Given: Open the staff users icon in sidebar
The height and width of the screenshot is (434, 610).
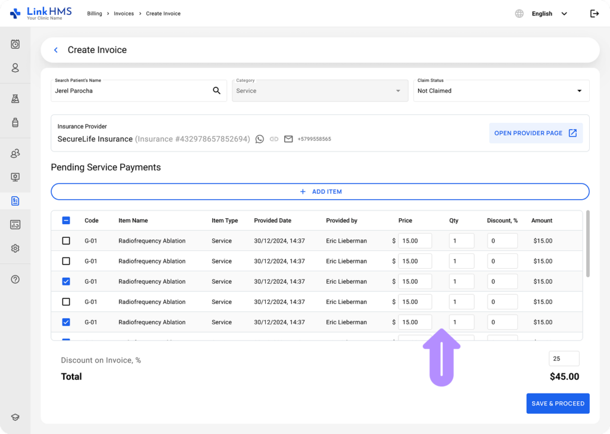Looking at the screenshot, I should click(x=15, y=153).
